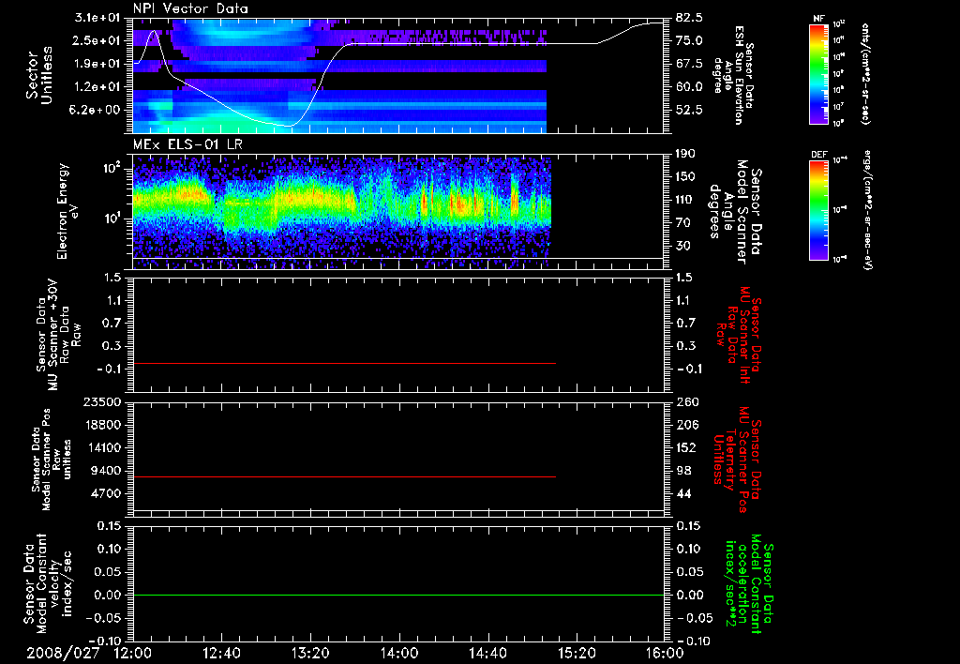This screenshot has height=664, width=960.
Task: Click the red "MU Scanner Pos Telemetry" axis title
Action: coord(737,460)
